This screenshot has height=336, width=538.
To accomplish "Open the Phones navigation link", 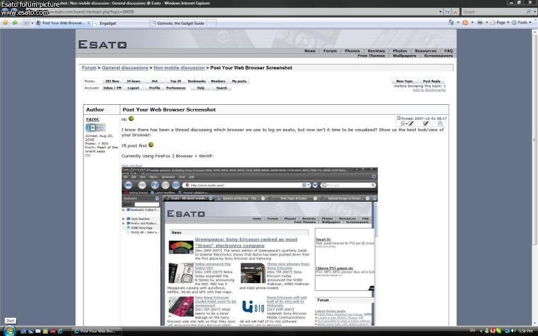I will 352,51.
